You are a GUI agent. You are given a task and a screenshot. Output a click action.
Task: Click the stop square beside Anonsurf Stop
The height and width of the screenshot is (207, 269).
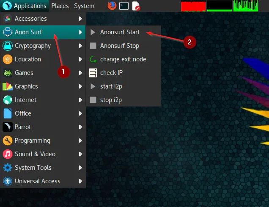click(93, 46)
